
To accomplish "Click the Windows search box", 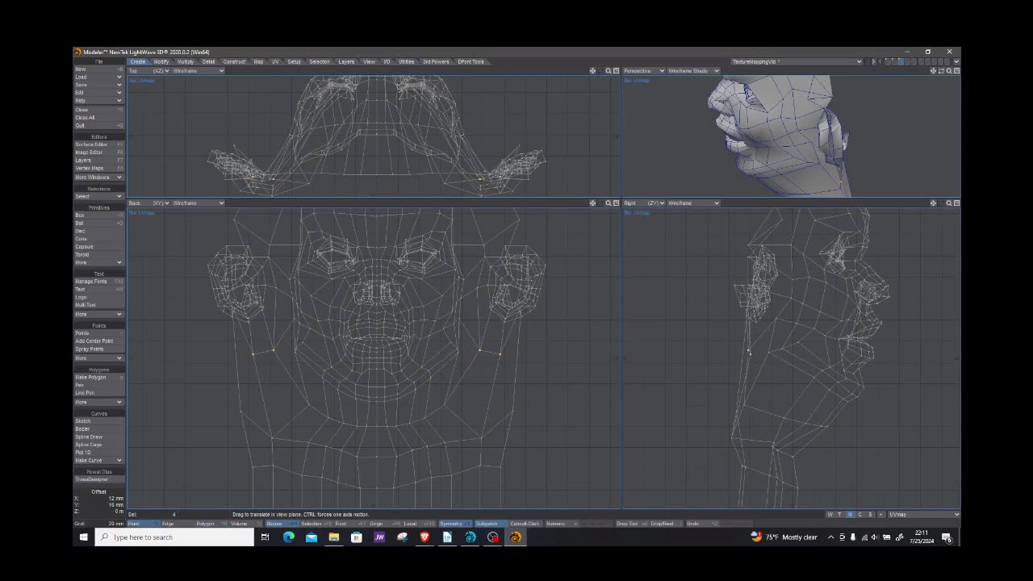I will [175, 537].
